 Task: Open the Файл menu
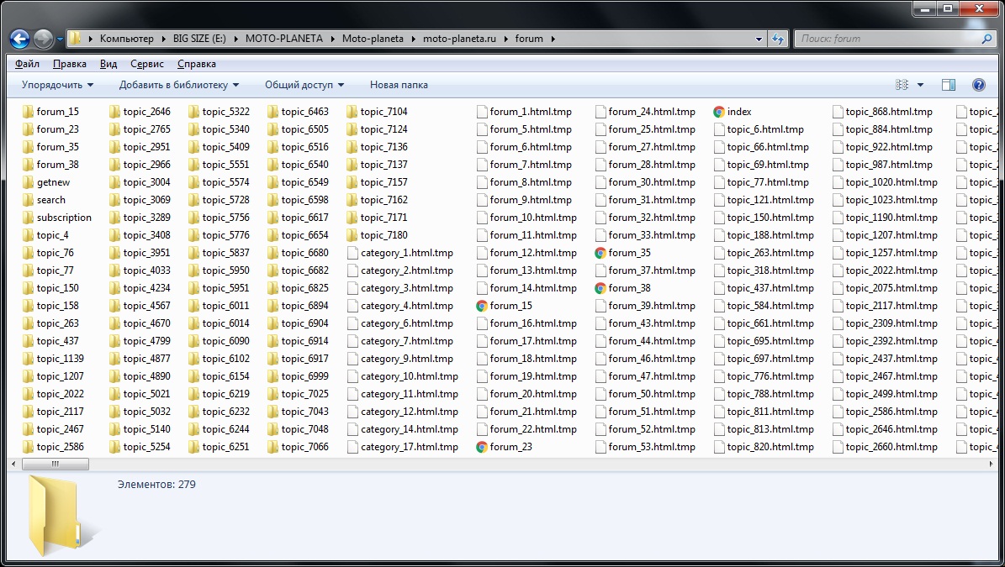tap(27, 64)
